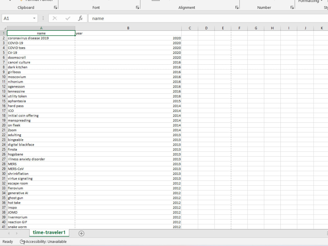Viewport: 328px width, 246px height.
Task: Click the Ready status indicator
Action: pyautogui.click(x=8, y=242)
